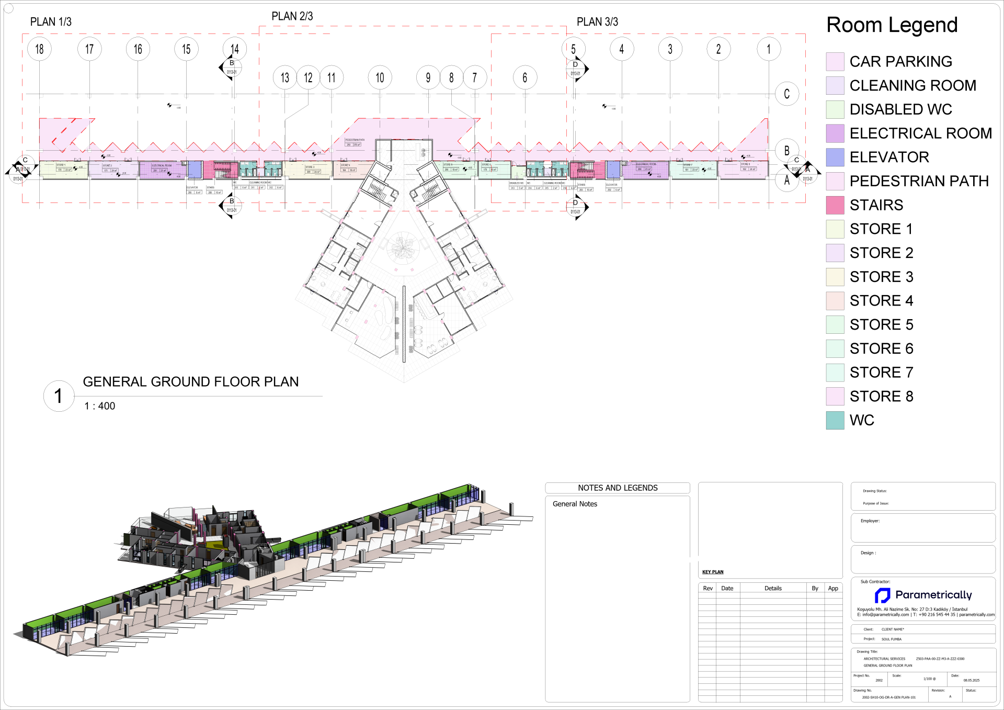Click grid bubble number 1 above plan
1004x710 pixels.
(x=769, y=49)
